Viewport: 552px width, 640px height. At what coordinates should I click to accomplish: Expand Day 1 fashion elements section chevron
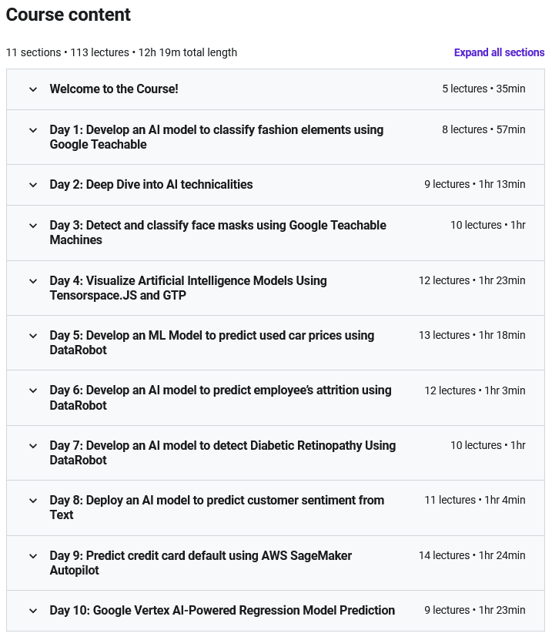[33, 130]
